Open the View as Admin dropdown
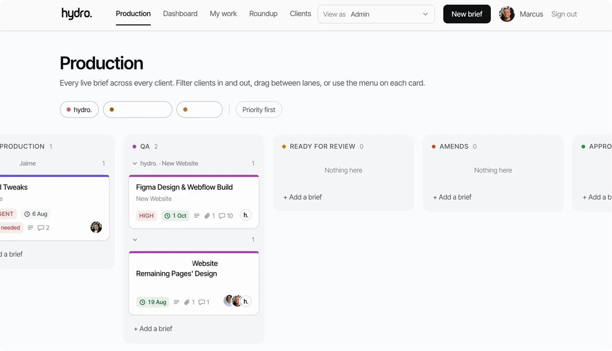Viewport: 612px width, 351px height. (376, 14)
